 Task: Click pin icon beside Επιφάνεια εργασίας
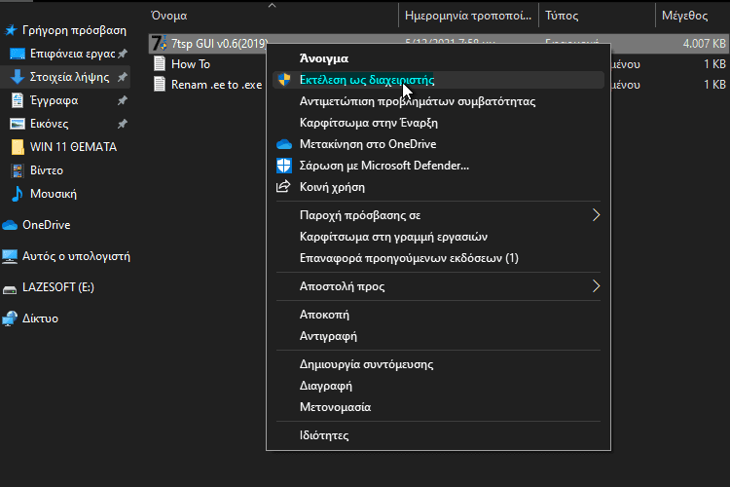coord(123,54)
